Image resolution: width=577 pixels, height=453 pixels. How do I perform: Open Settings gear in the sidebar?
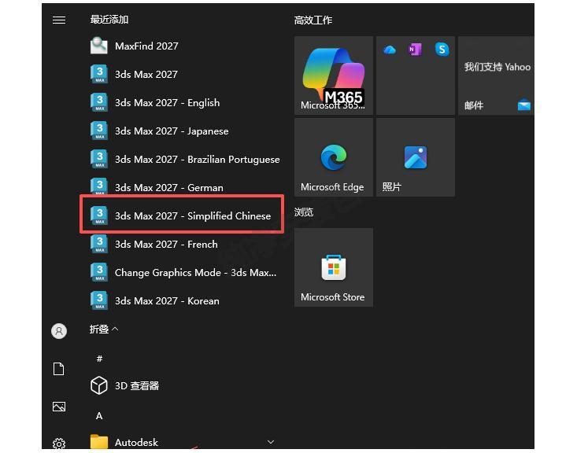pyautogui.click(x=59, y=444)
